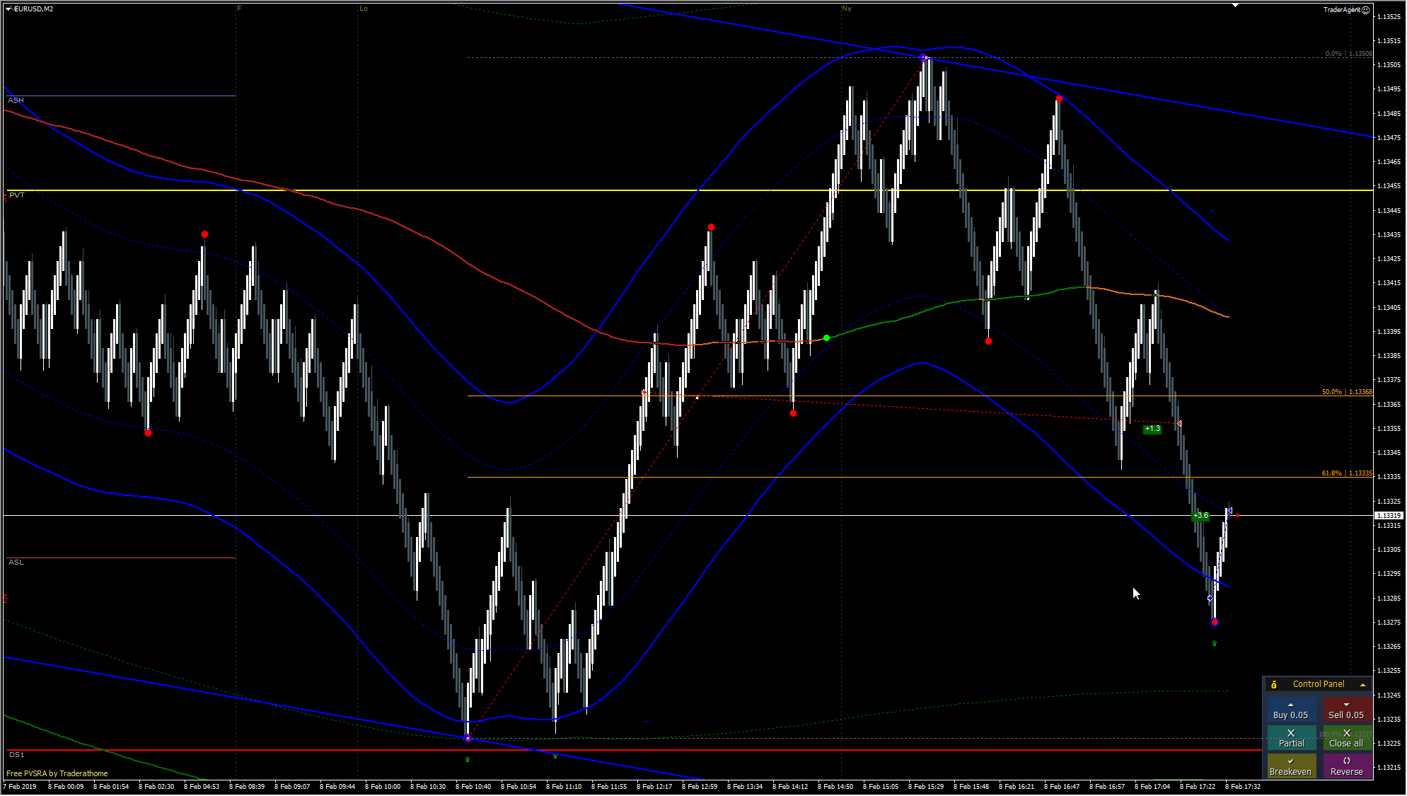Select the 50.0% | 1.13368 Fibonacci label
The height and width of the screenshot is (796, 1407).
pos(1347,392)
